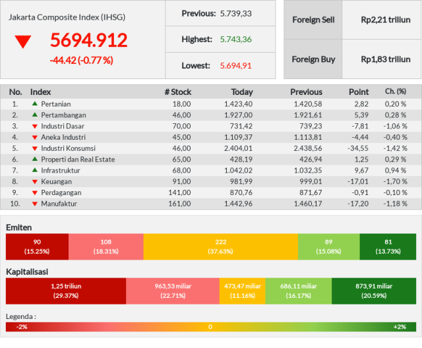Click the Emiten section heading

pyautogui.click(x=19, y=227)
